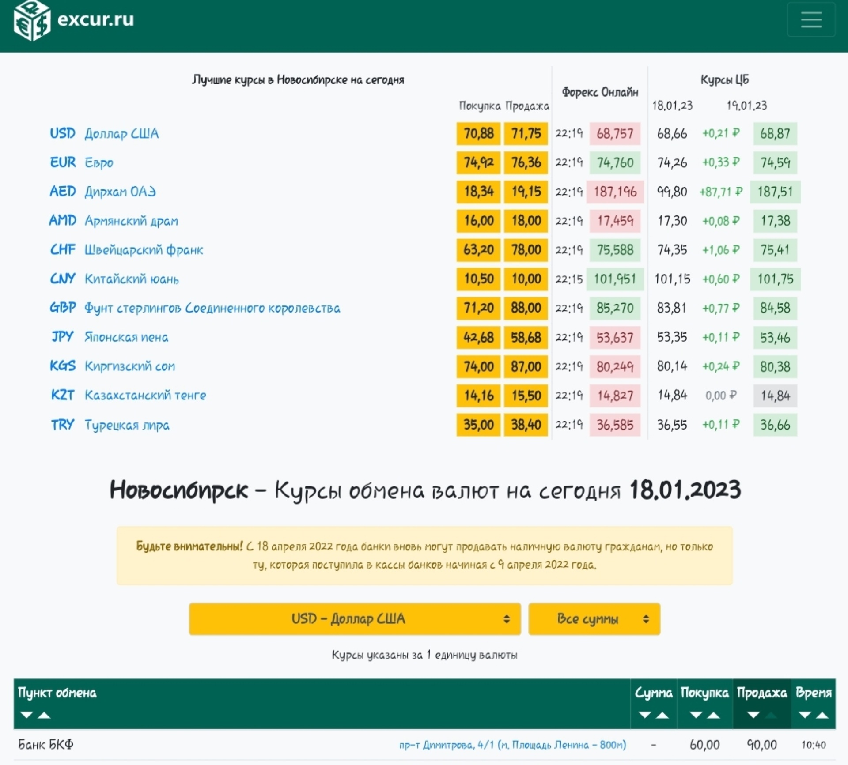The height and width of the screenshot is (765, 848).
Task: Click EUR forex value 74,760
Action: click(615, 162)
